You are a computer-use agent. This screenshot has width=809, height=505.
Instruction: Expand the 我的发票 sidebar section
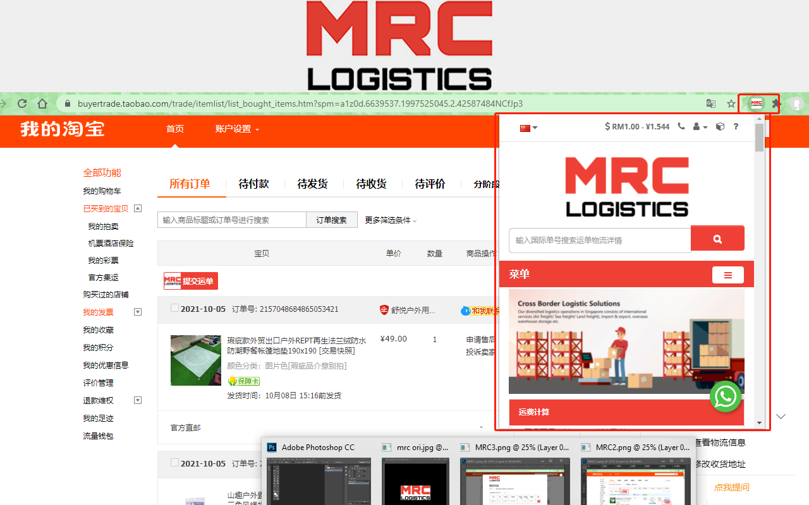[x=138, y=312]
